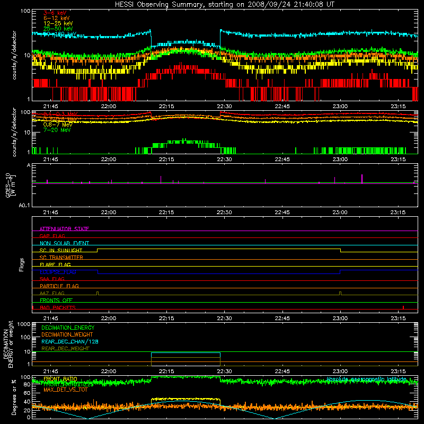Click the 'REAR_DEC_CHAN/128' legend label
The width and height of the screenshot is (424, 424).
point(70,341)
